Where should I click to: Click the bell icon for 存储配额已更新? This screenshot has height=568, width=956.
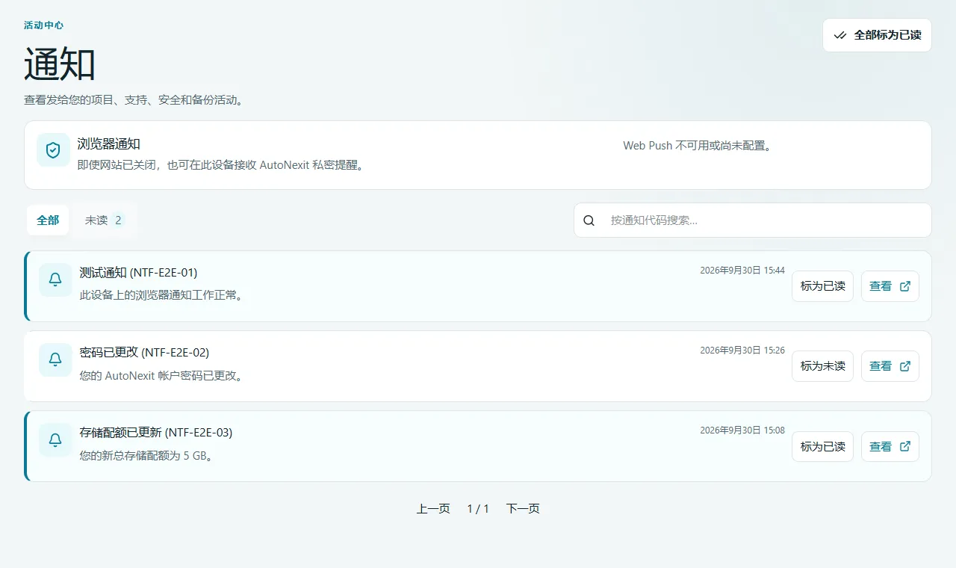point(55,439)
